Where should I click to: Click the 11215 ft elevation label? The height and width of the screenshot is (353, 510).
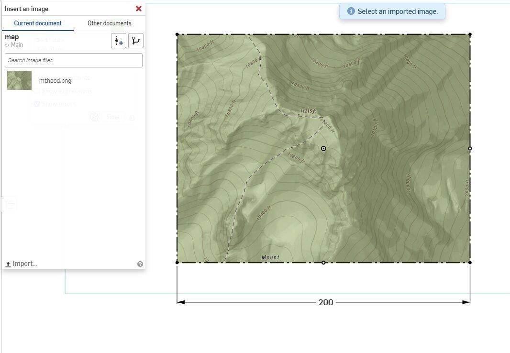pos(308,111)
